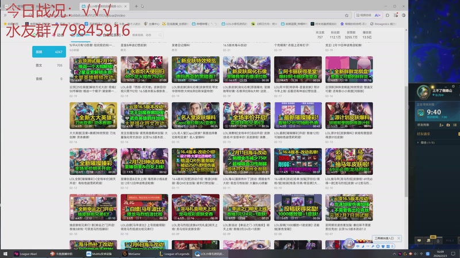Click the search magnifier in the profile search box
The width and height of the screenshot is (460, 258).
[160, 35]
